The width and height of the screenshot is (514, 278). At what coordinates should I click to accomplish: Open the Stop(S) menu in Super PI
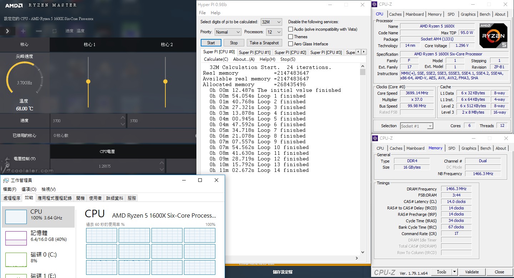click(288, 59)
